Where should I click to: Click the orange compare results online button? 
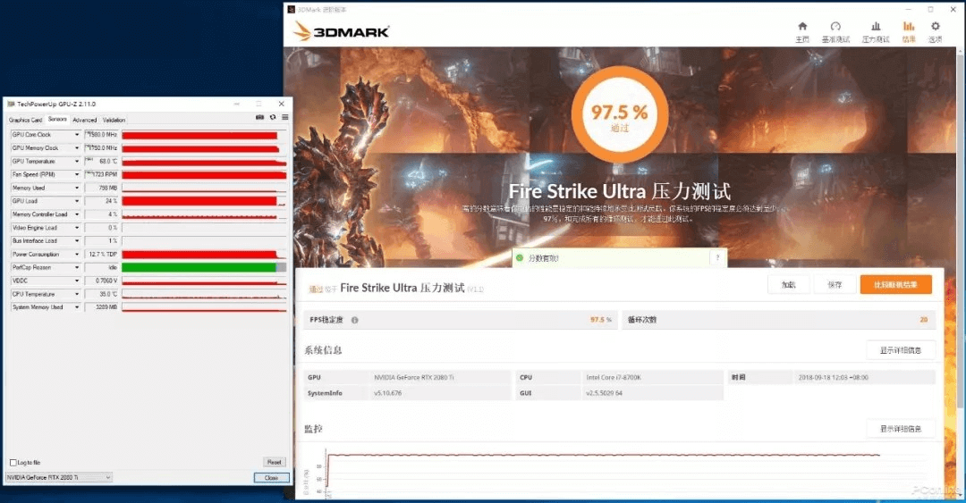click(x=895, y=284)
